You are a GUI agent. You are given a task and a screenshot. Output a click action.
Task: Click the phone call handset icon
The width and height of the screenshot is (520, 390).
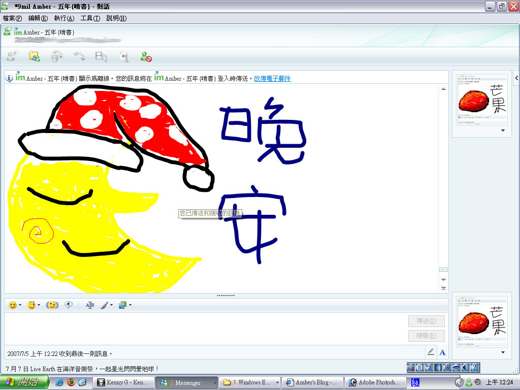click(79, 56)
